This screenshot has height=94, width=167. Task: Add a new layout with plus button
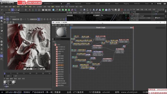tap(152, 4)
